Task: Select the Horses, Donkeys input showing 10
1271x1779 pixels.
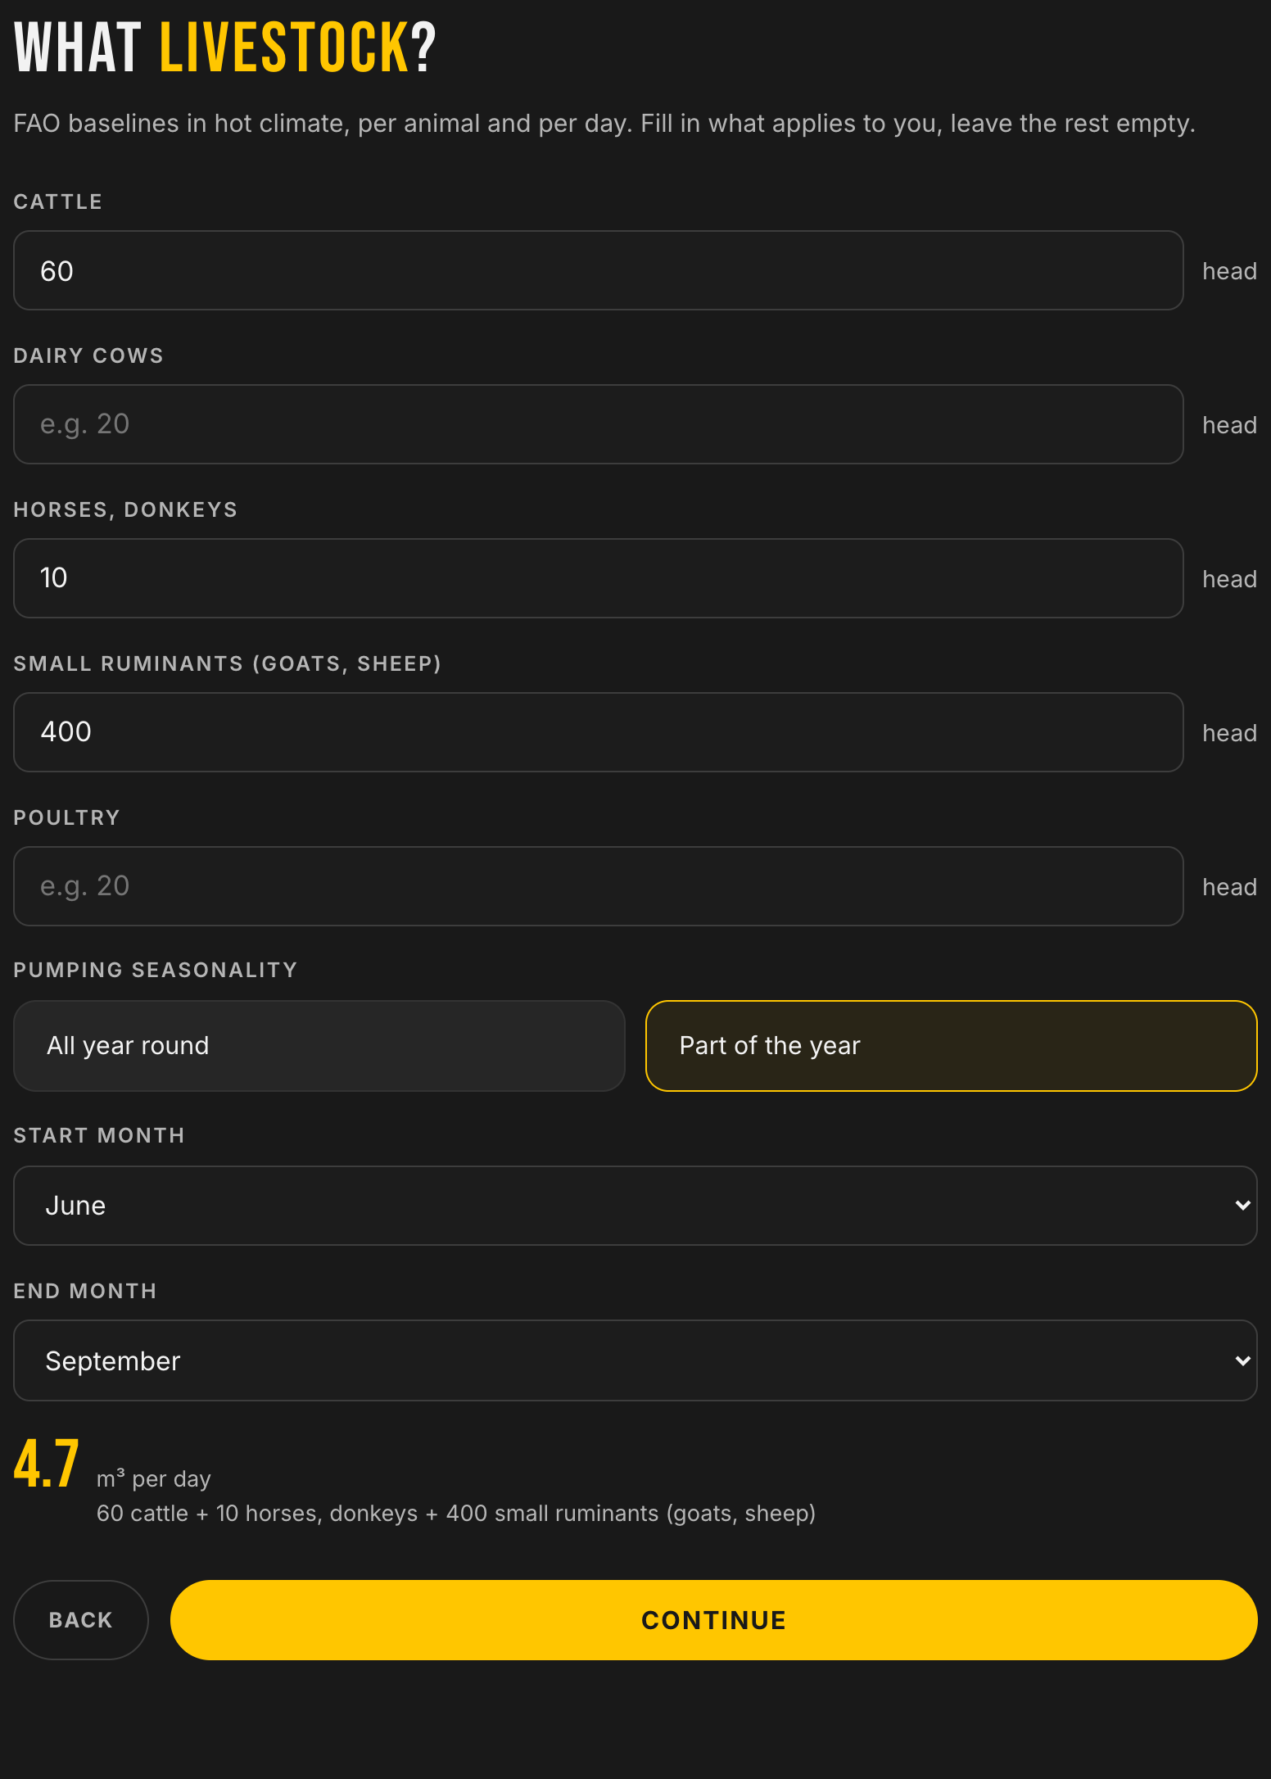Action: tap(599, 578)
